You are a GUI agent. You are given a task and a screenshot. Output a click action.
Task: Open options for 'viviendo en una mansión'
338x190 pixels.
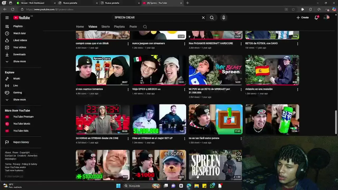click(298, 89)
